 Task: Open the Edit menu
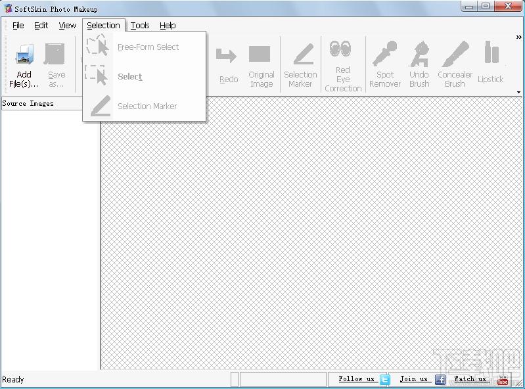point(41,26)
